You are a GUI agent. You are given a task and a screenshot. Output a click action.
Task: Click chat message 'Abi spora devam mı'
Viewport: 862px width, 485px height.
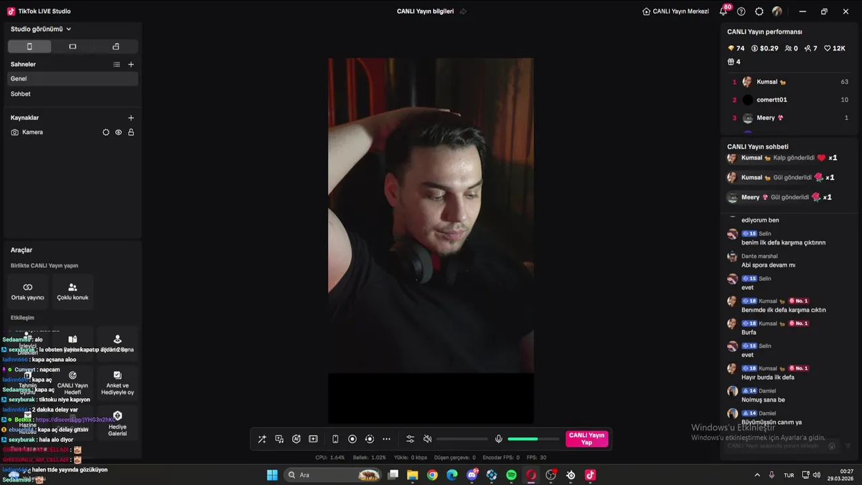tap(768, 265)
